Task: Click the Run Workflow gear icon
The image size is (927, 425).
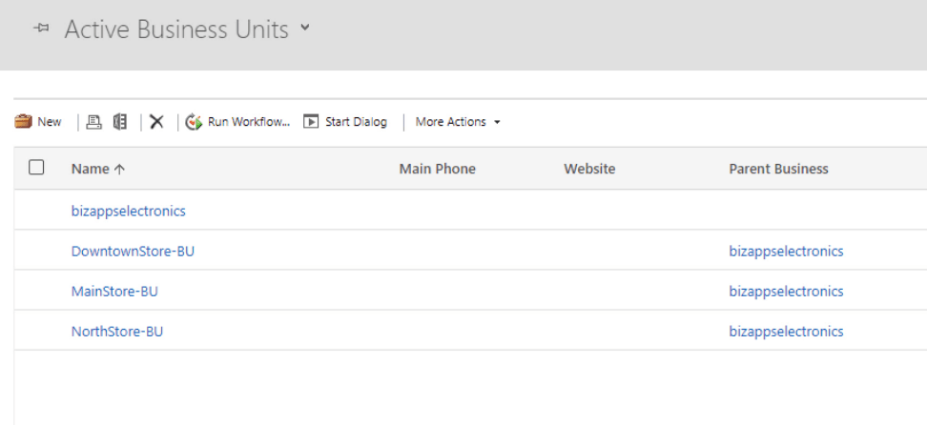Action: pos(194,122)
